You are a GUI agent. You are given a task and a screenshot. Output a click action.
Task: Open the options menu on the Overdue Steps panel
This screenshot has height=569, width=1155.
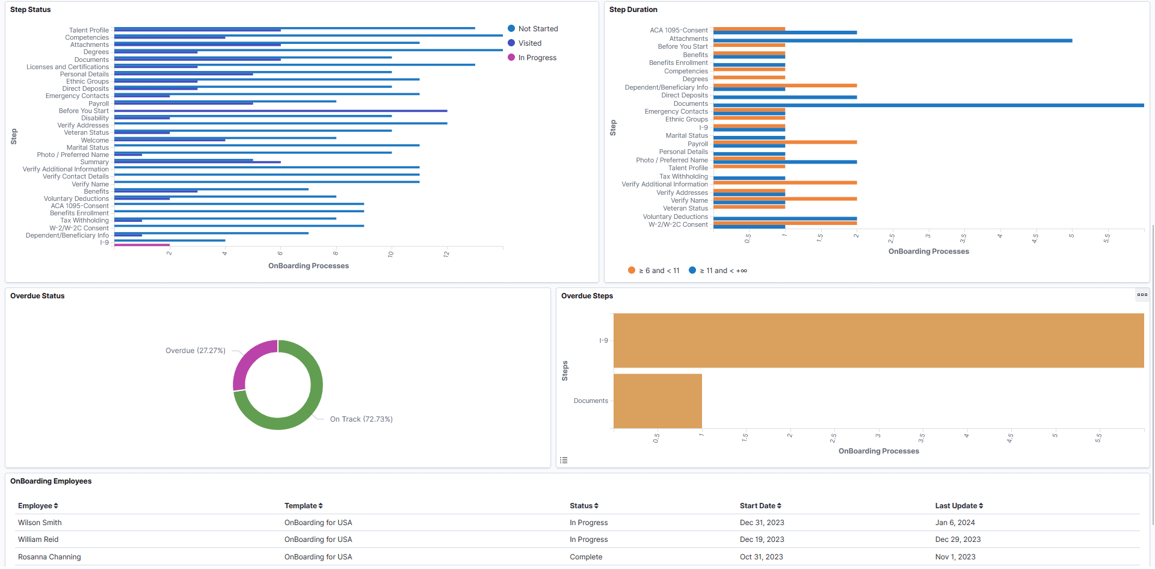pyautogui.click(x=1142, y=295)
